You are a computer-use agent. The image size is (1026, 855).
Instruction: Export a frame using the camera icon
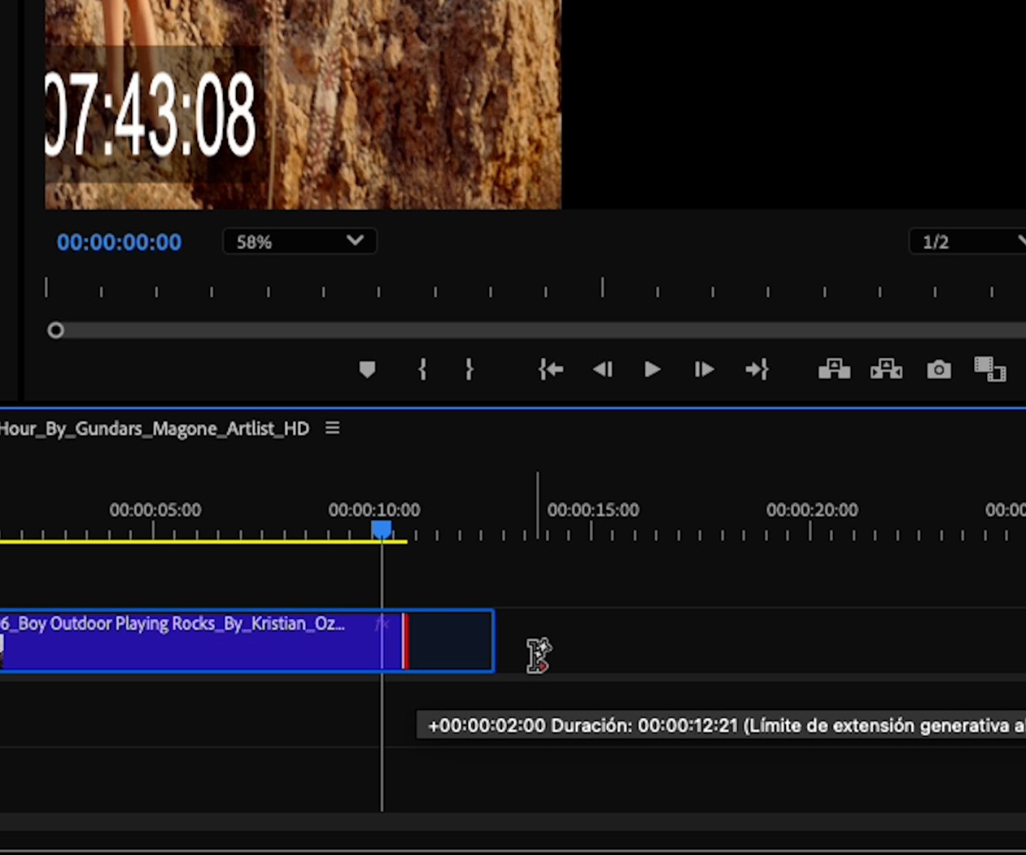(938, 369)
